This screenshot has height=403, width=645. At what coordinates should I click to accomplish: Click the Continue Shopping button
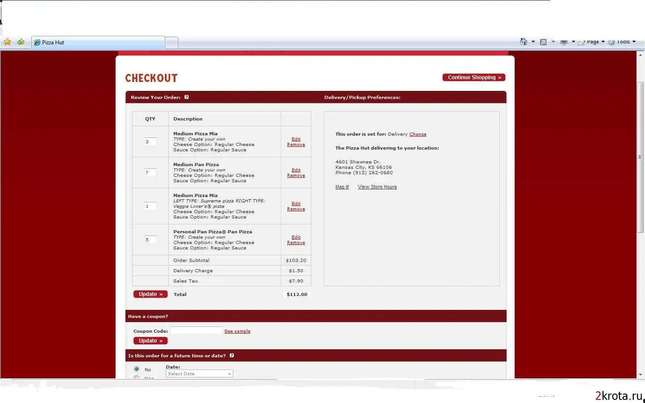474,77
